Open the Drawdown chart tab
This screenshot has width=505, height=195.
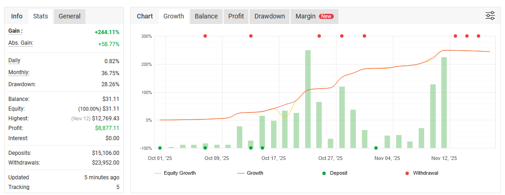(x=270, y=16)
